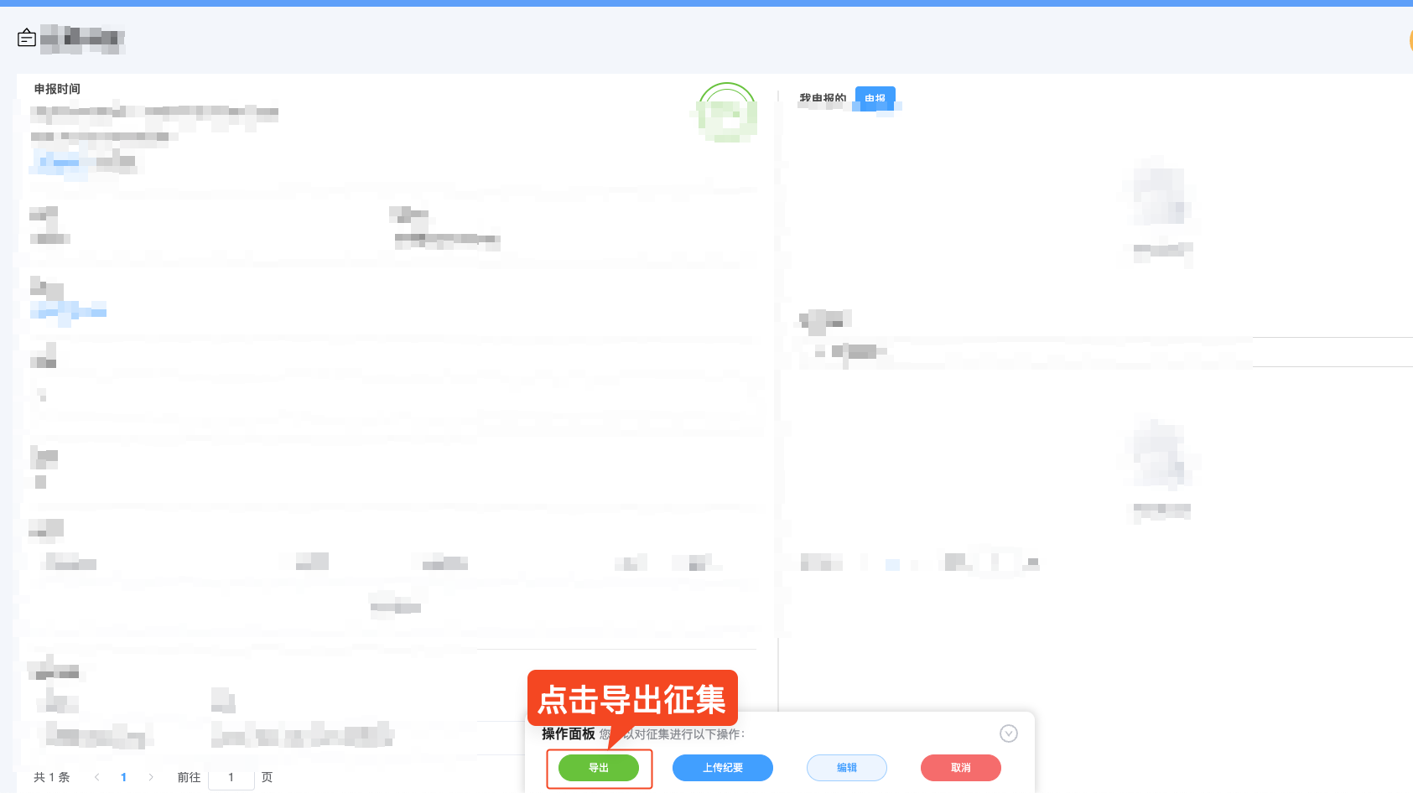Toggle the small blue checkbox in right panel
Viewport: 1413px width, 793px height.
click(x=892, y=564)
